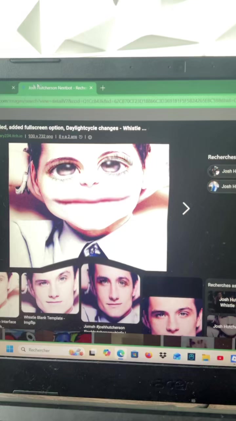Open the 'Whistle Blank Template - Imgflip' thumbnail
Image resolution: width=236 pixels, height=421 pixels.
50,290
